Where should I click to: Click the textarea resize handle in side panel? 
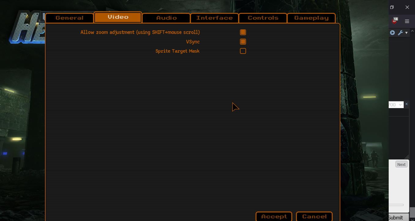[x=406, y=157]
